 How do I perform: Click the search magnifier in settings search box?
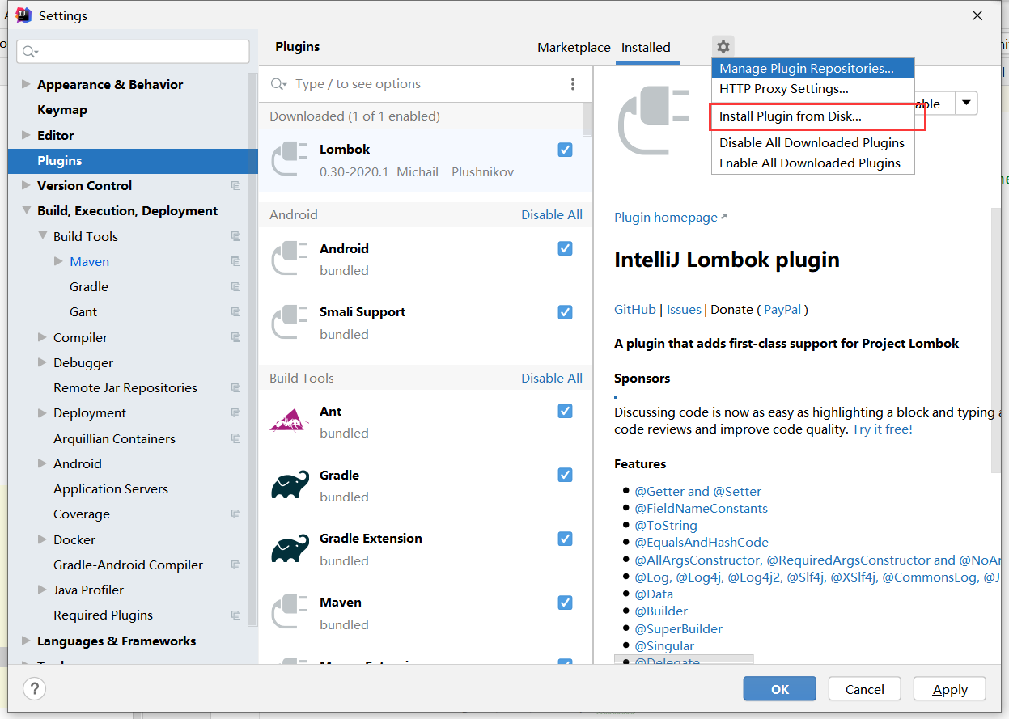30,52
